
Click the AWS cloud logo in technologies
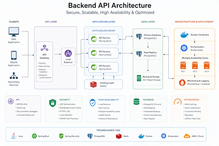(x=187, y=136)
